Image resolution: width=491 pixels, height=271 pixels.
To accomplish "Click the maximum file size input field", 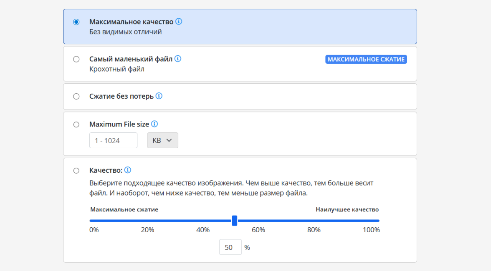I will pos(113,140).
